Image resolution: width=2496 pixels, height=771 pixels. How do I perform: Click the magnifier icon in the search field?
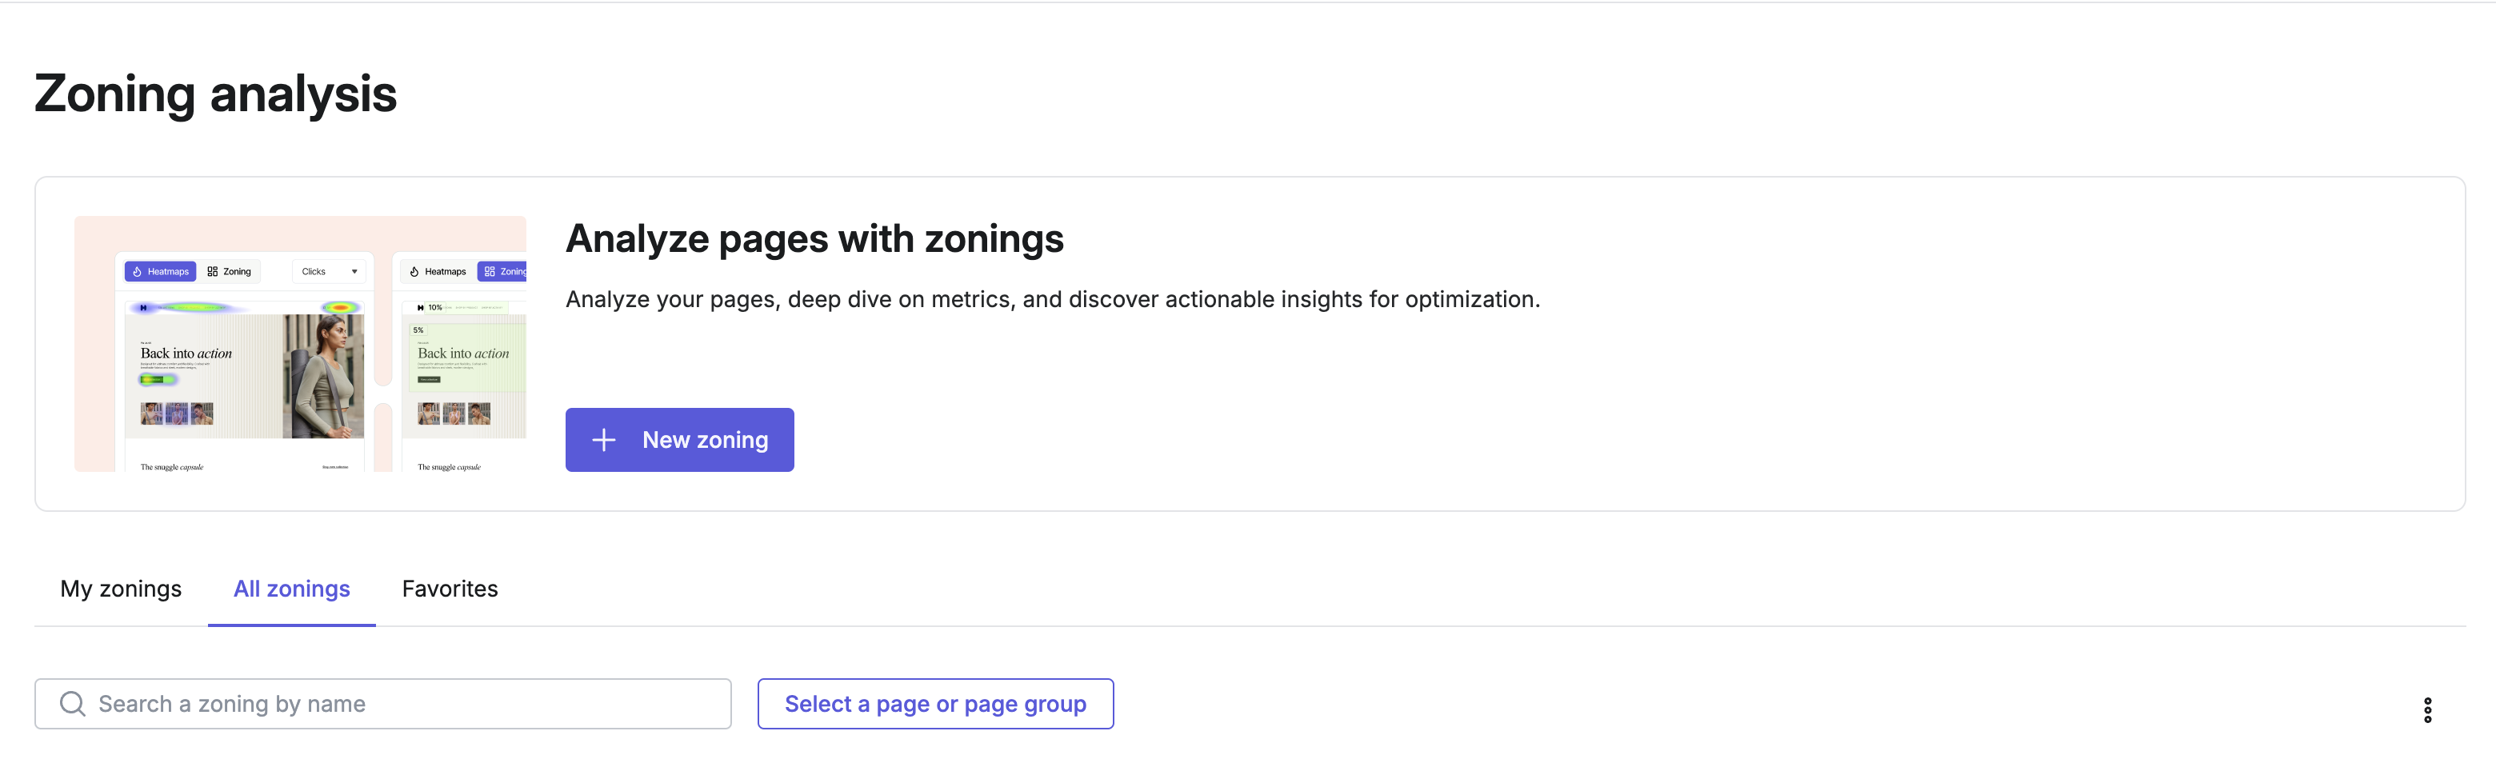click(72, 703)
